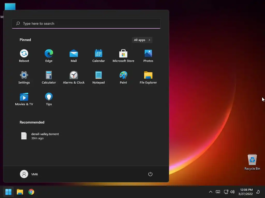Screen dimensions: 265x198
Task: Click the touch keyboard tray icon
Action: [218, 192]
